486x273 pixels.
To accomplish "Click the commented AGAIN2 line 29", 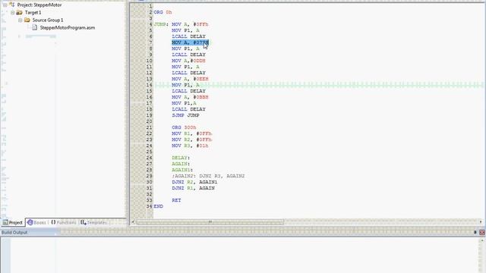I will (x=208, y=176).
